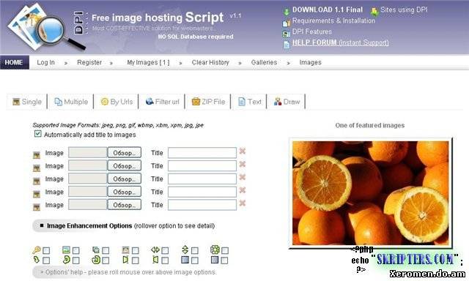Viewport: 469px width, 281px height.
Task: Click the DPI photos and magnifier logo
Action: 46,27
